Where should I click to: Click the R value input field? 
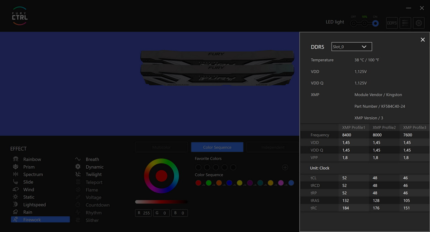pyautogui.click(x=143, y=213)
